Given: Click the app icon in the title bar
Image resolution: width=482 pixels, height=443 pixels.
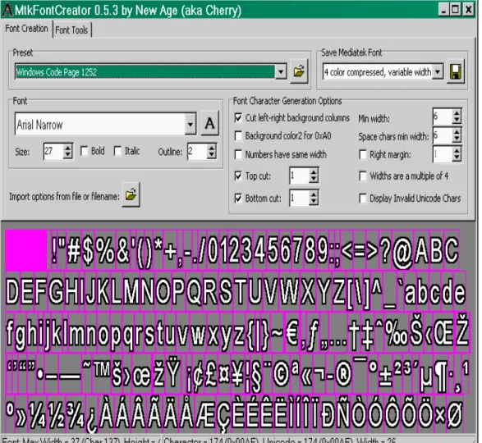Looking at the screenshot, I should tap(7, 10).
